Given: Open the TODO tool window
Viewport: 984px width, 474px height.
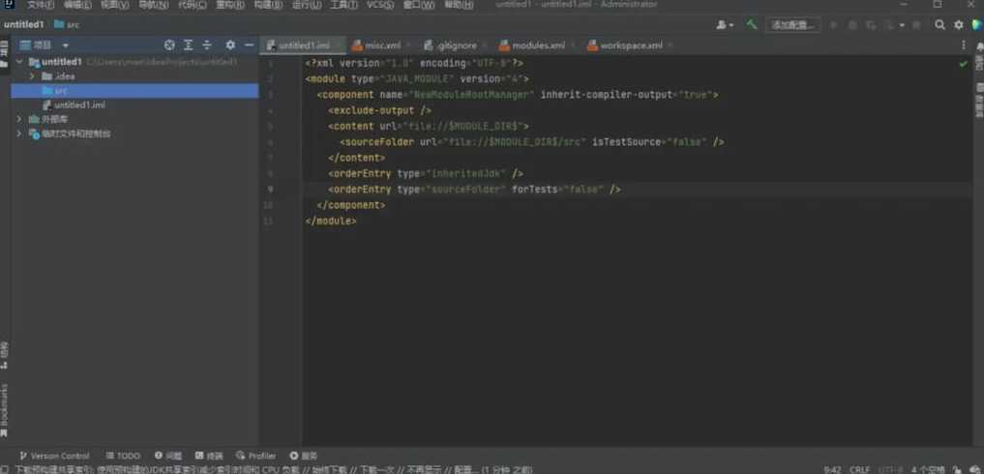Looking at the screenshot, I should [x=123, y=456].
